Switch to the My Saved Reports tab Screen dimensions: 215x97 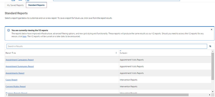pyautogui.click(x=15, y=5)
